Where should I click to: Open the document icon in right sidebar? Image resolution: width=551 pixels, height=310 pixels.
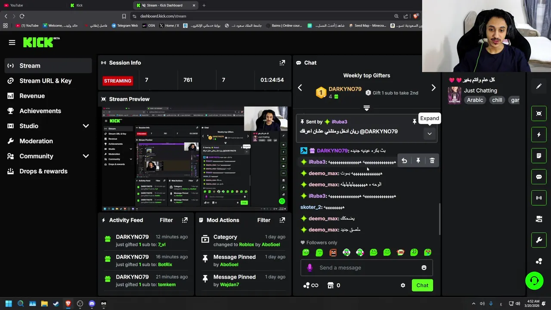pos(539,155)
